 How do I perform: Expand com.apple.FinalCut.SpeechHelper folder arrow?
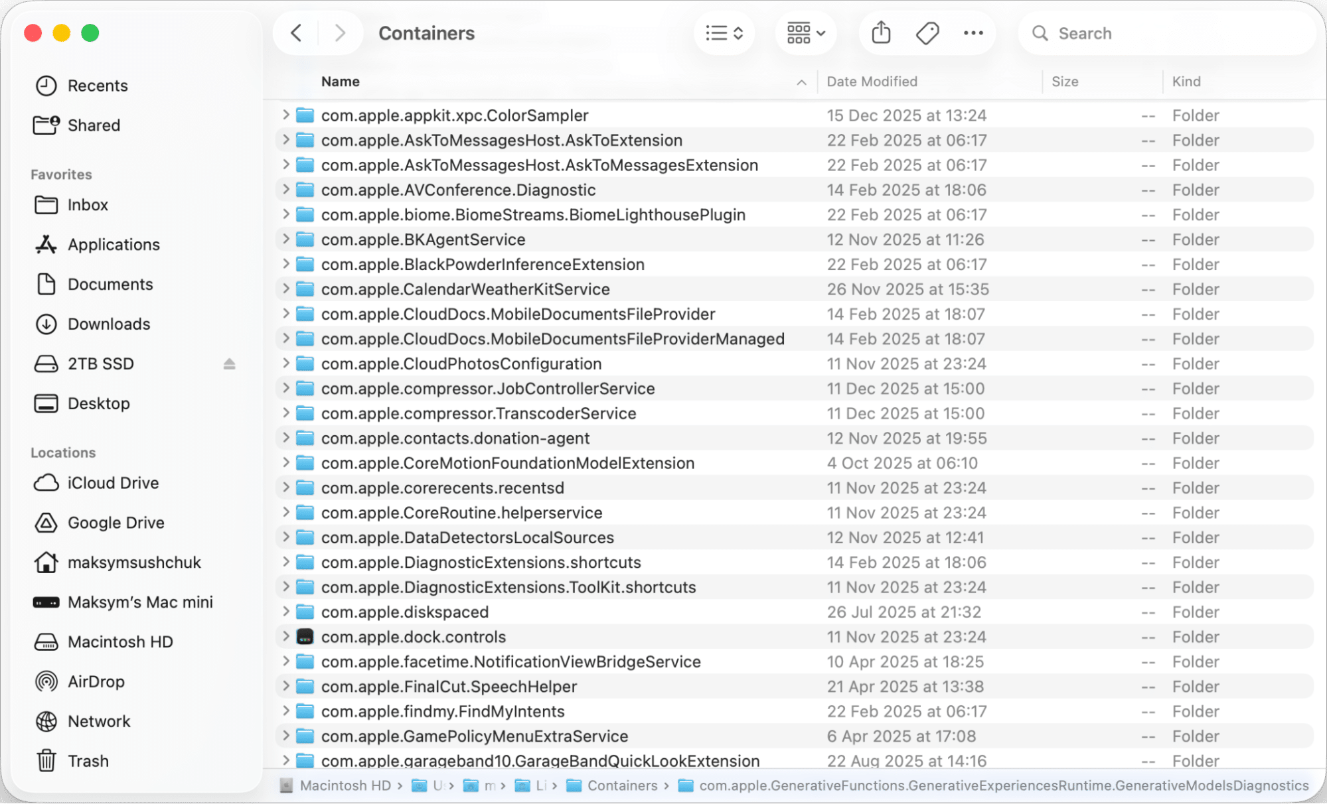[285, 686]
